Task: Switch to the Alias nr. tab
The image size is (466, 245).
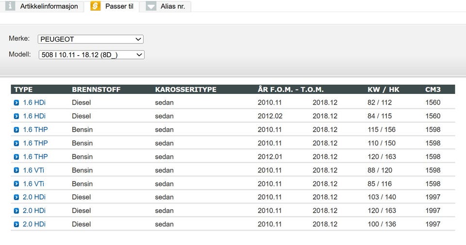Action: (x=172, y=6)
